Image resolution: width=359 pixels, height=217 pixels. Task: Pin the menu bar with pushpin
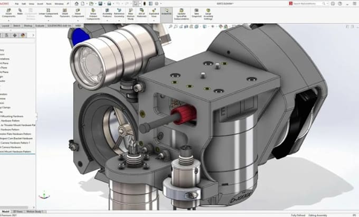tap(68, 4)
